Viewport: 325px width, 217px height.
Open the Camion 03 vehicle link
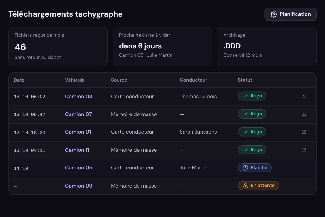pyautogui.click(x=78, y=96)
